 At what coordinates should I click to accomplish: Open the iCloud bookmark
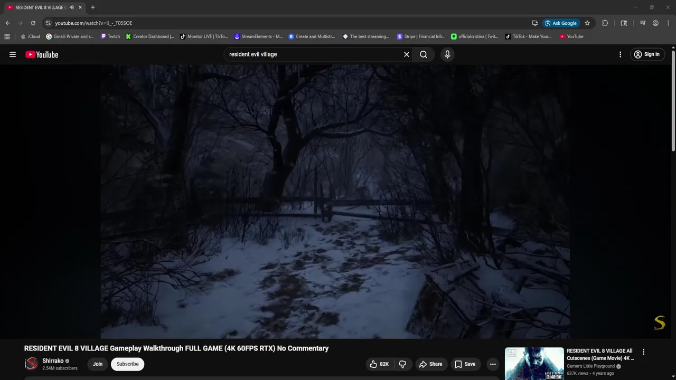coord(30,36)
